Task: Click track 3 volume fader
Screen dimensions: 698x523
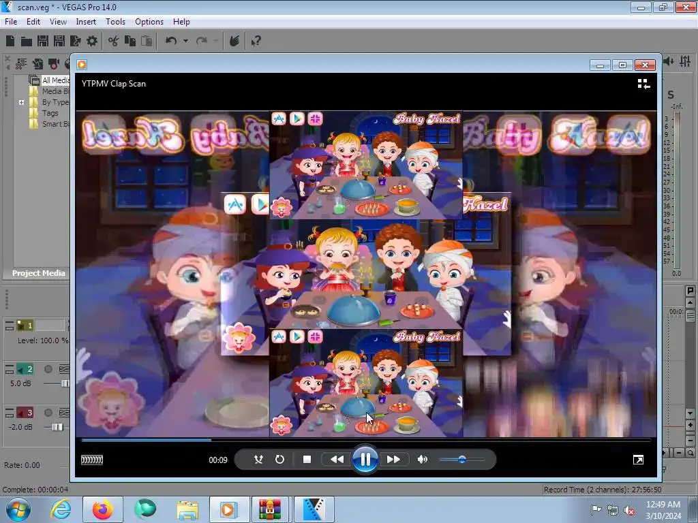Action: (57, 427)
